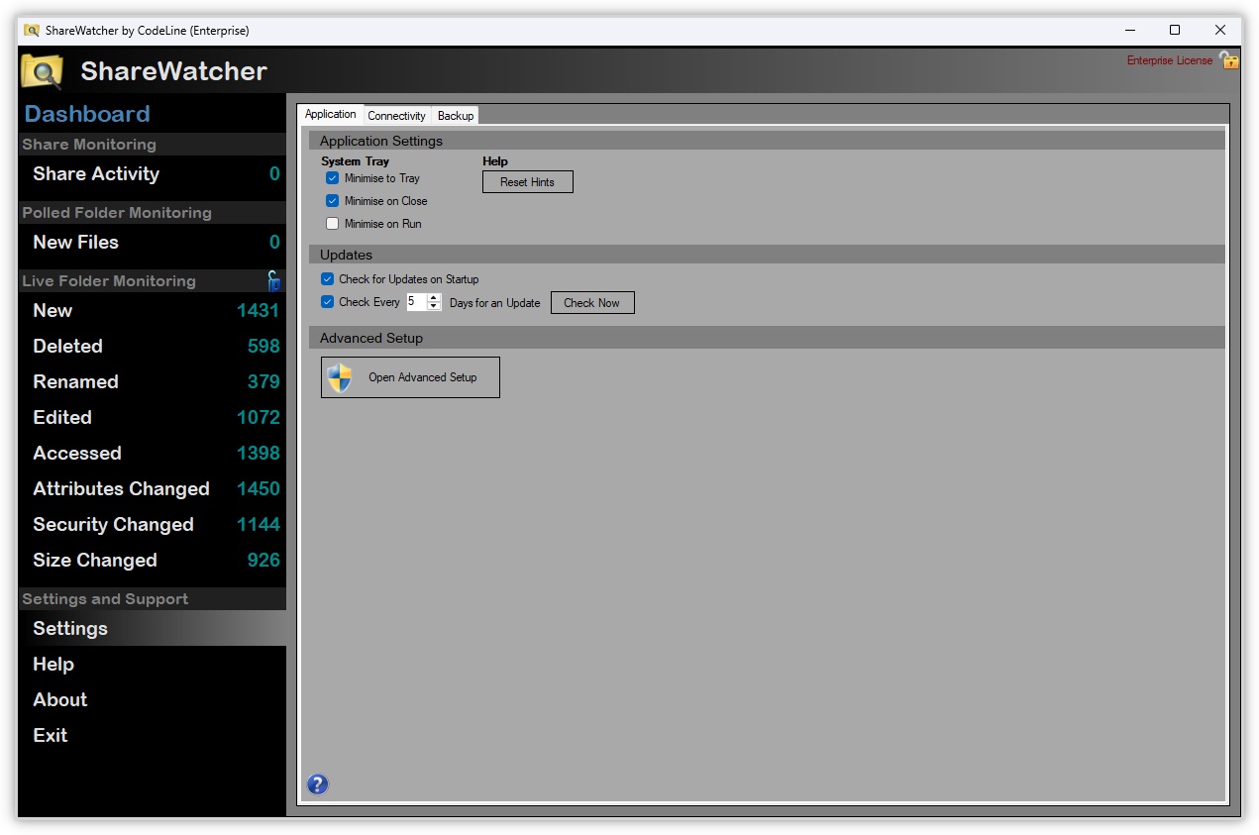Decrease update interval with the down arrow
This screenshot has width=1259, height=835.
(433, 307)
